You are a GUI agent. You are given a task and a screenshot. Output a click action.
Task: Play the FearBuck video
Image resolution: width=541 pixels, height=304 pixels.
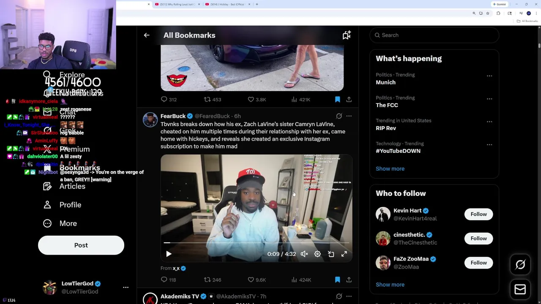[169, 254]
